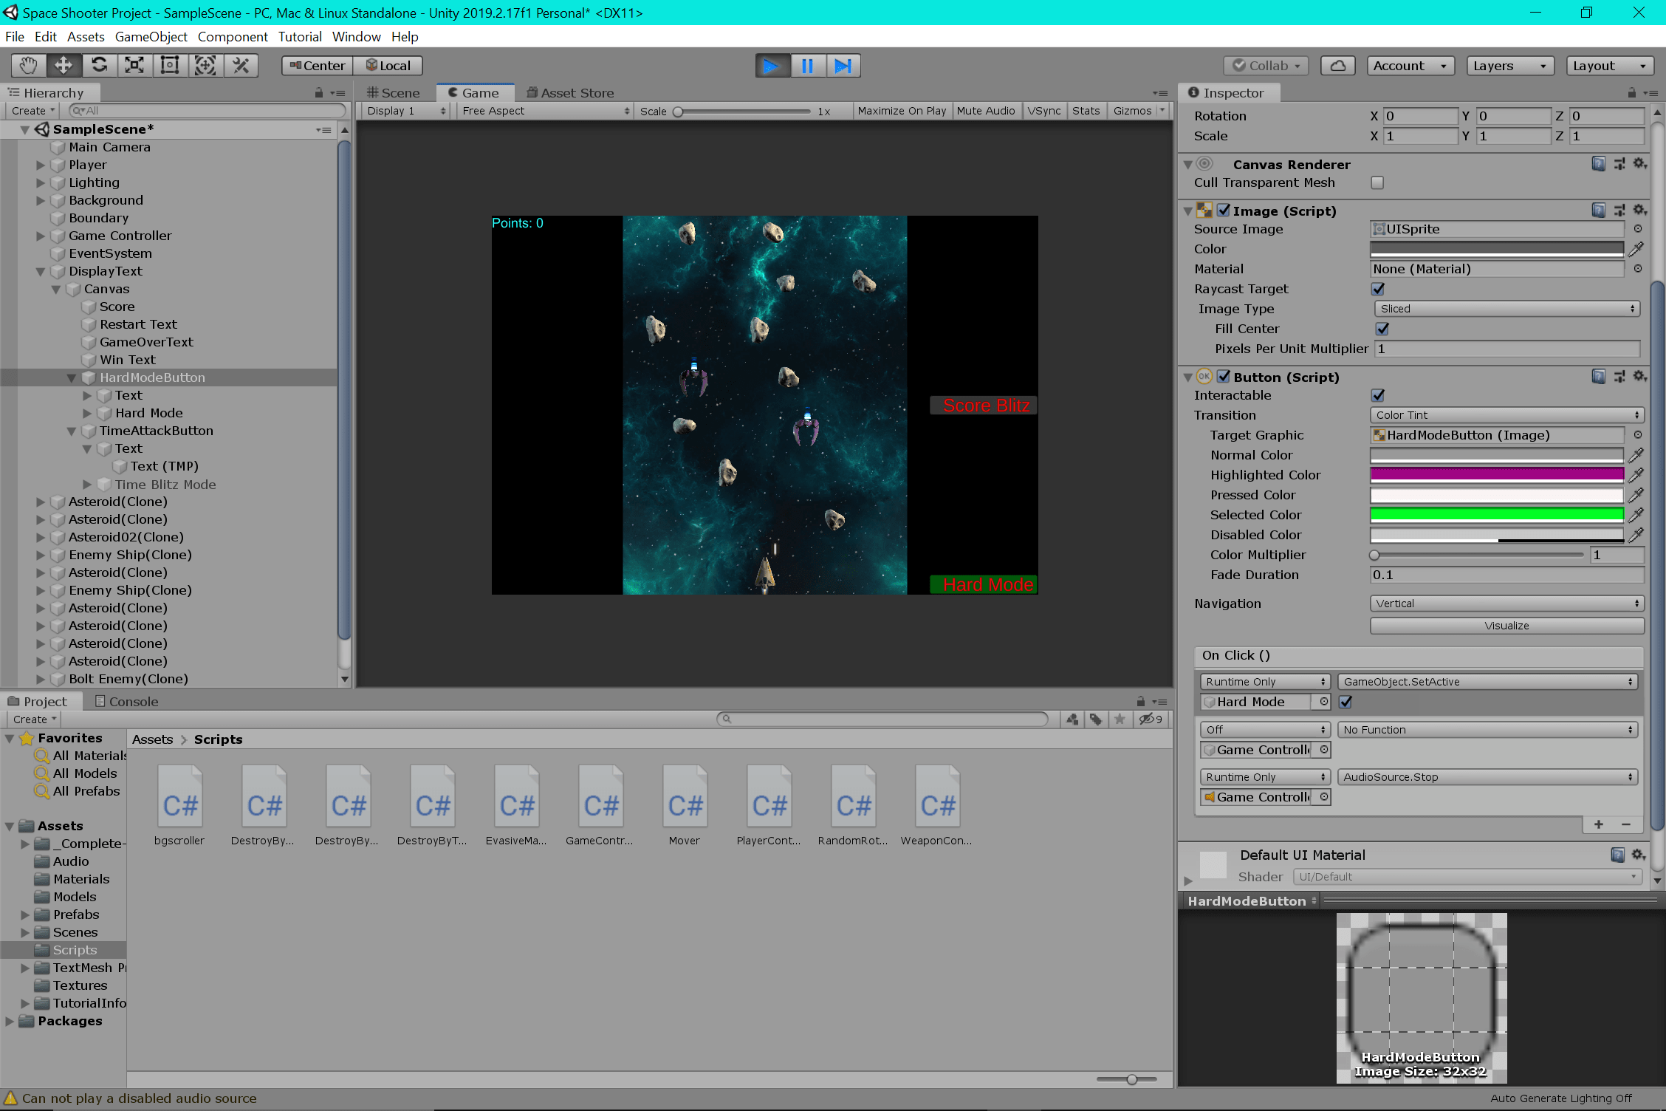This screenshot has width=1666, height=1111.
Task: Click the Visualize navigation button
Action: [x=1506, y=626]
